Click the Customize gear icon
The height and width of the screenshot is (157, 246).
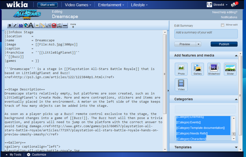tap(28, 155)
